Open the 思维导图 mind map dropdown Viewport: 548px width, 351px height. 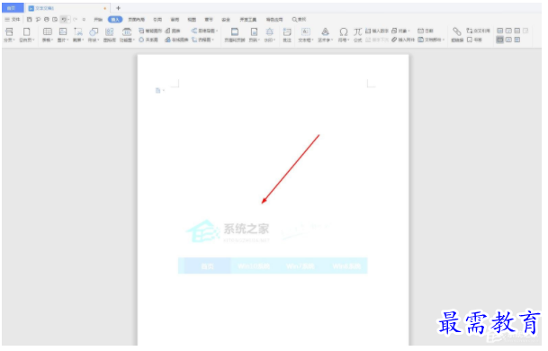click(204, 31)
